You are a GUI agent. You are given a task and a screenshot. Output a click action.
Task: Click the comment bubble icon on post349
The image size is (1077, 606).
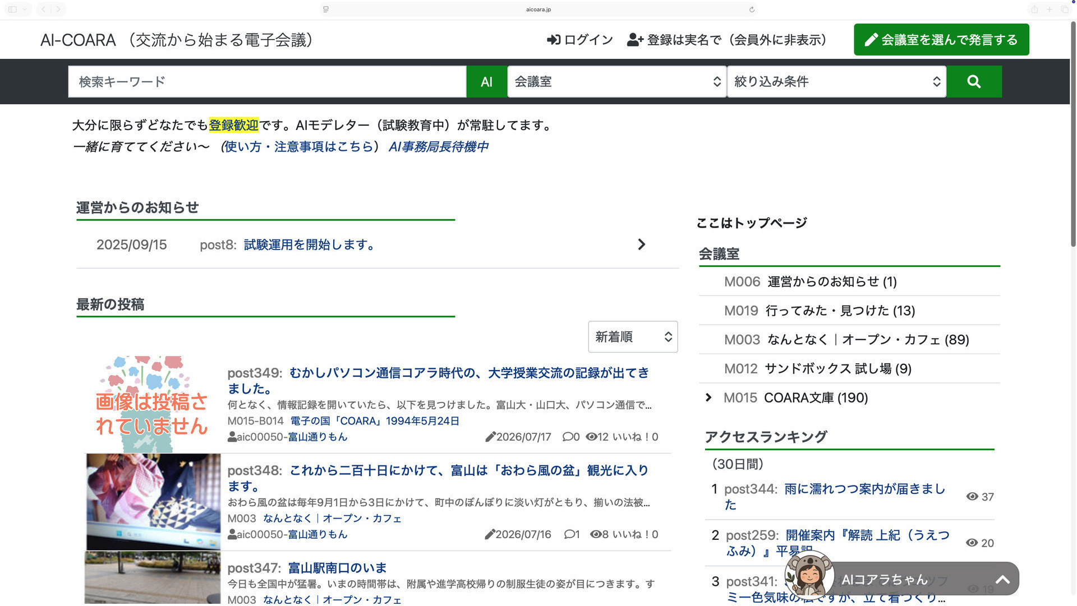567,437
